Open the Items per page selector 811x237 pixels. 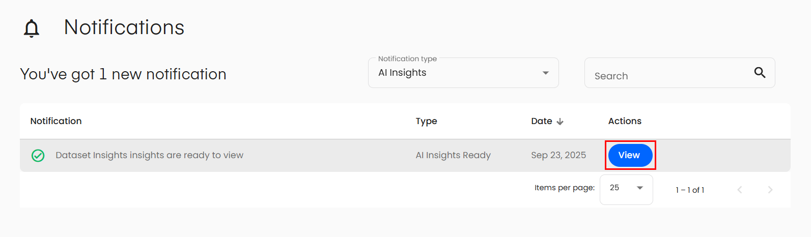[626, 188]
